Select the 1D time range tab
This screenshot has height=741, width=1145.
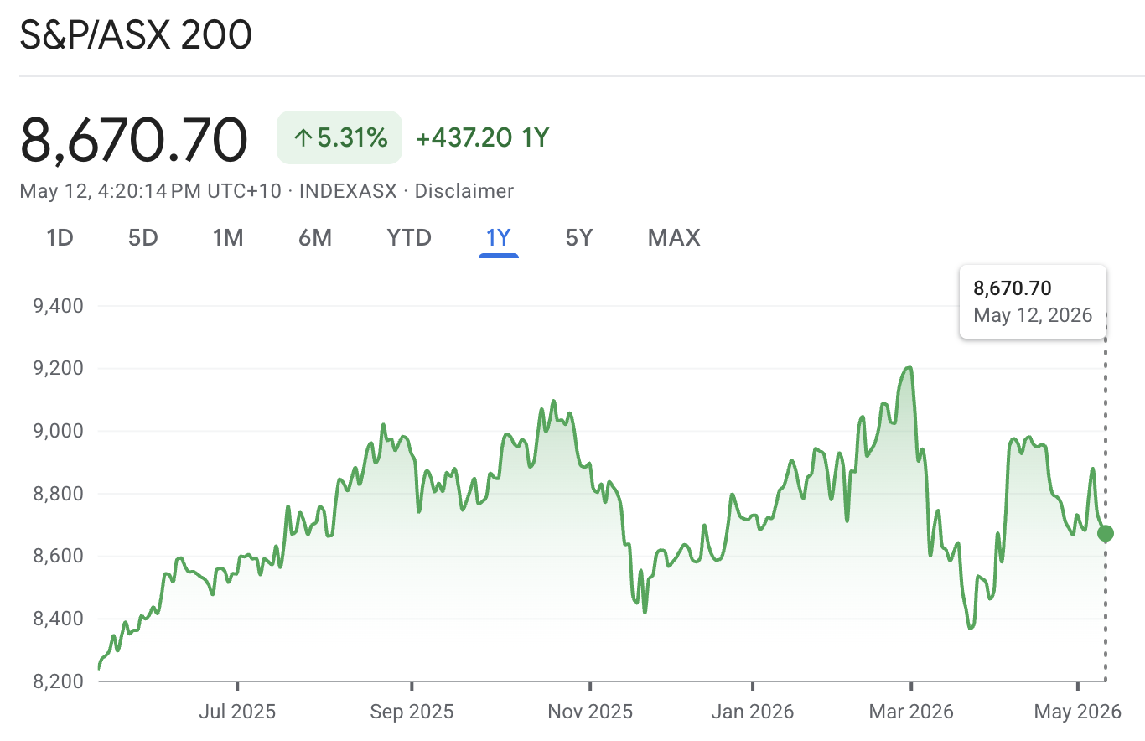click(60, 238)
